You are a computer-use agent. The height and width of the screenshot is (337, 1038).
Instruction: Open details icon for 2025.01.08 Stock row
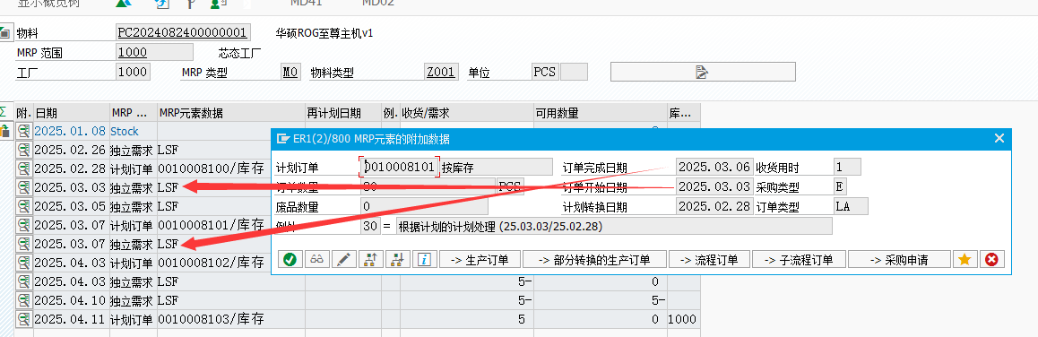[x=24, y=131]
